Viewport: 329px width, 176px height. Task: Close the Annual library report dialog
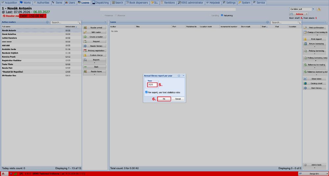183,76
